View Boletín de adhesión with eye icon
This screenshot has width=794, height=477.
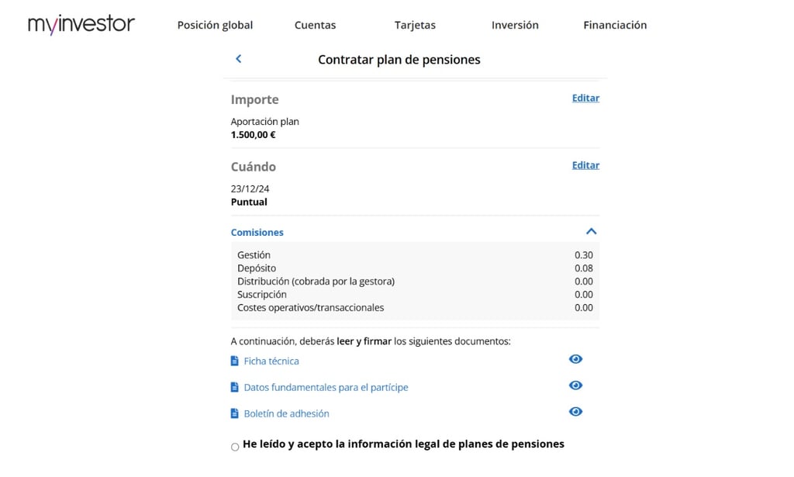(x=576, y=412)
